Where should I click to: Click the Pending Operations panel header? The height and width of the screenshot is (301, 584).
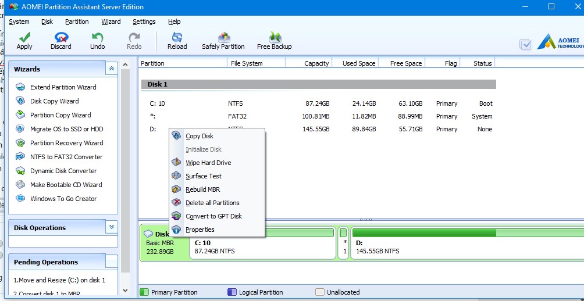coord(63,262)
